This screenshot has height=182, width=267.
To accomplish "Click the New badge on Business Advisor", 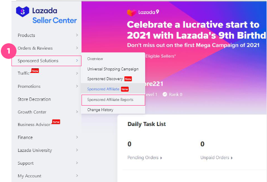I will 56,122.
